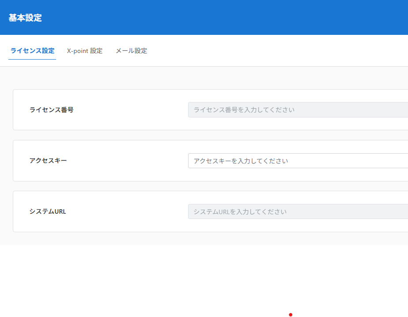Click the システムURL field label
The width and height of the screenshot is (408, 317).
48,211
